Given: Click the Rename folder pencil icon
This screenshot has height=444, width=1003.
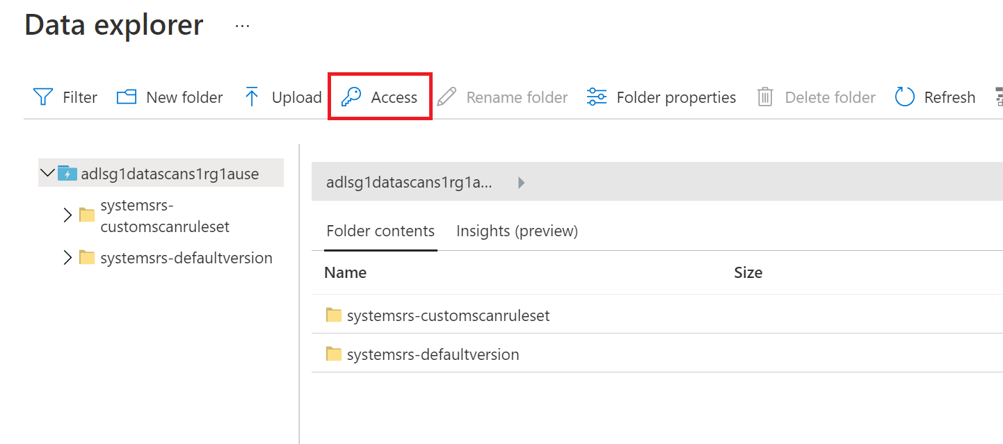Looking at the screenshot, I should pyautogui.click(x=447, y=97).
